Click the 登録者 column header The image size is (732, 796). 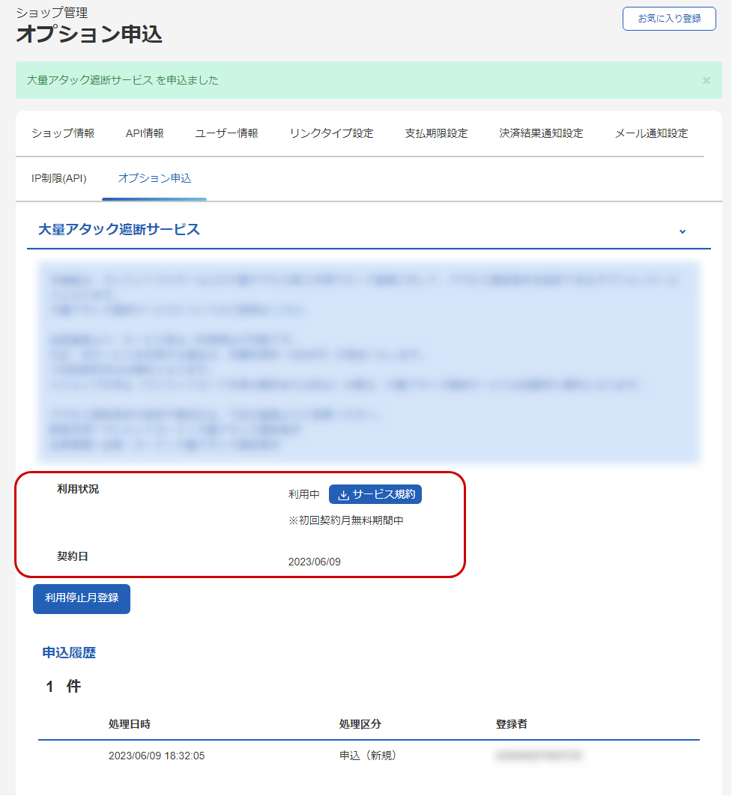(x=512, y=724)
